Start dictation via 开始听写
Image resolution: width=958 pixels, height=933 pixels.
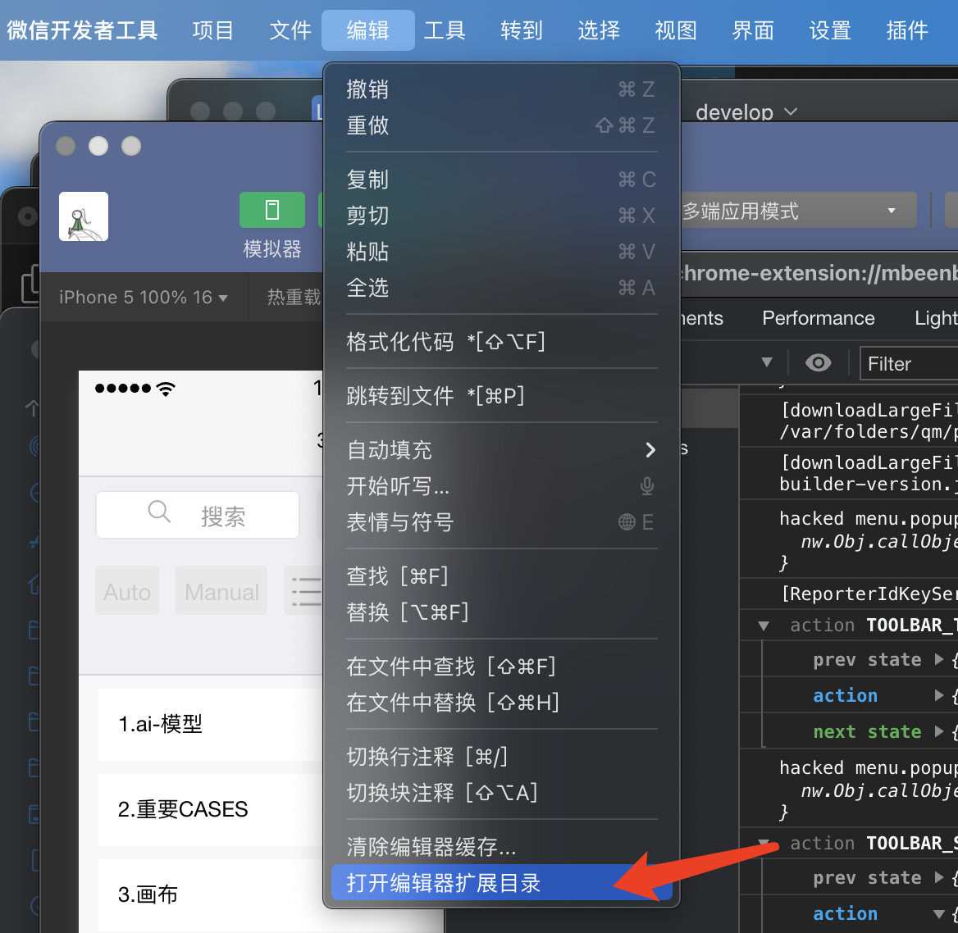pos(502,486)
